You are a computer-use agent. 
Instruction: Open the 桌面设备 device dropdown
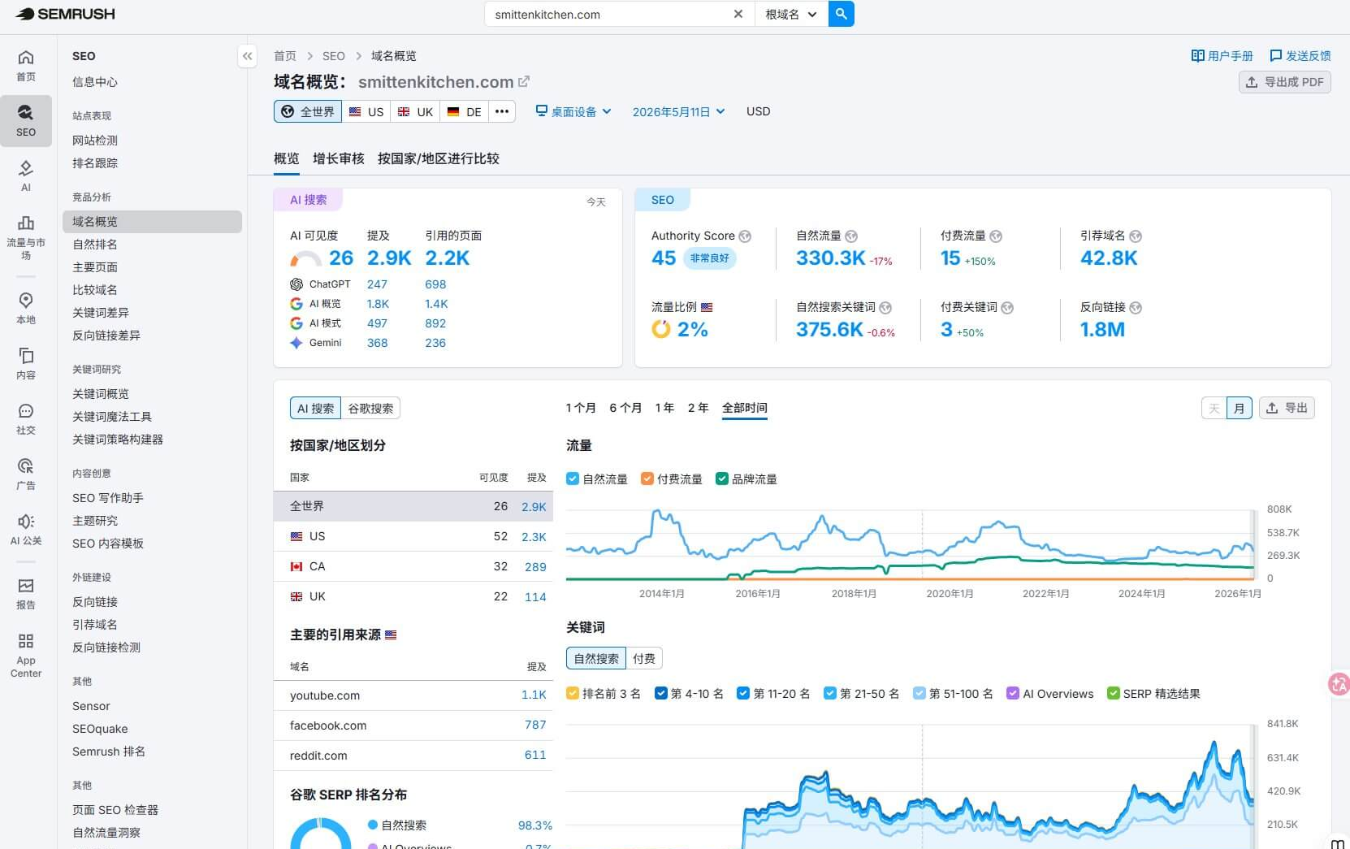click(x=573, y=111)
